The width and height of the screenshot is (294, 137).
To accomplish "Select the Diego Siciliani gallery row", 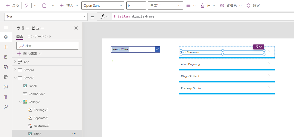I will pos(227,76).
